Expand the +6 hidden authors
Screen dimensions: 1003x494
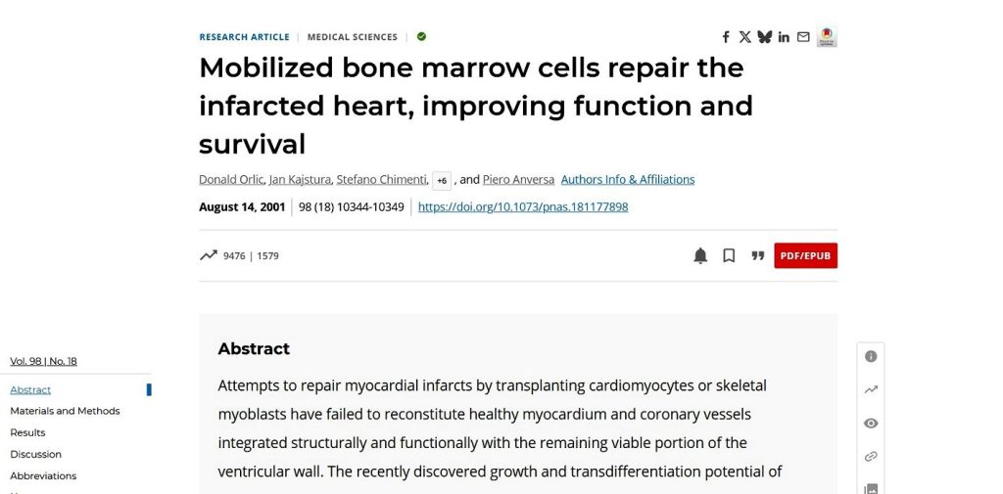tap(442, 181)
